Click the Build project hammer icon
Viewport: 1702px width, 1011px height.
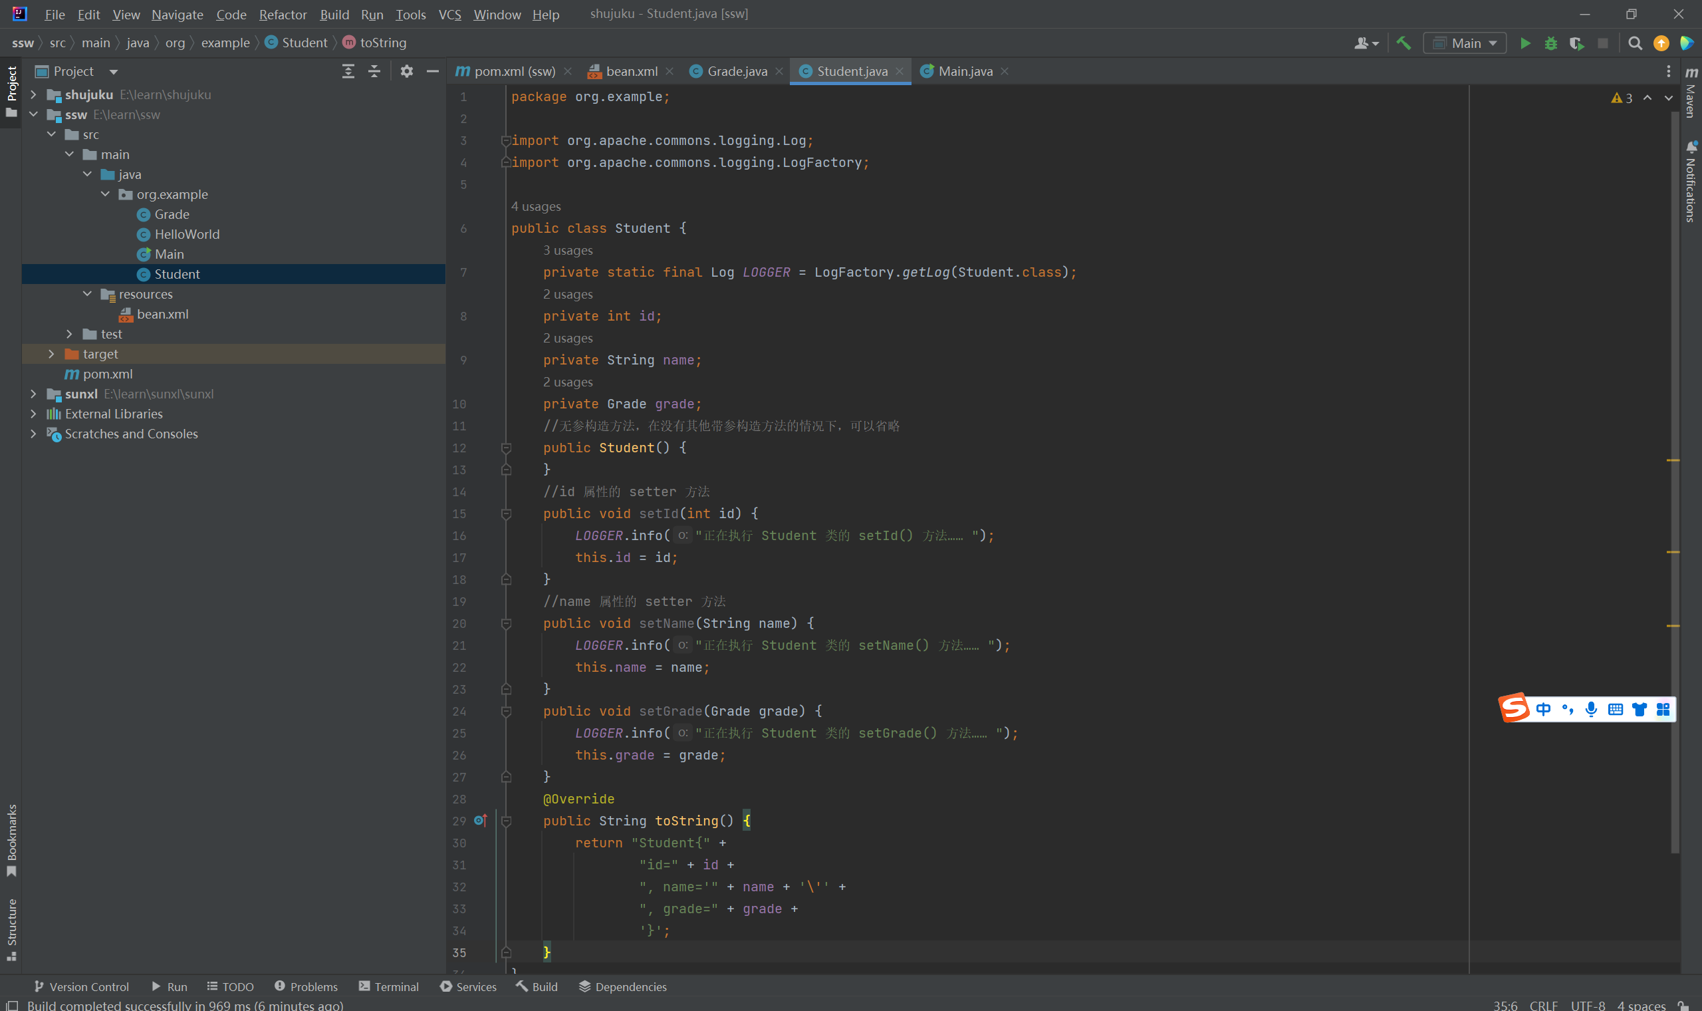pyautogui.click(x=1403, y=44)
